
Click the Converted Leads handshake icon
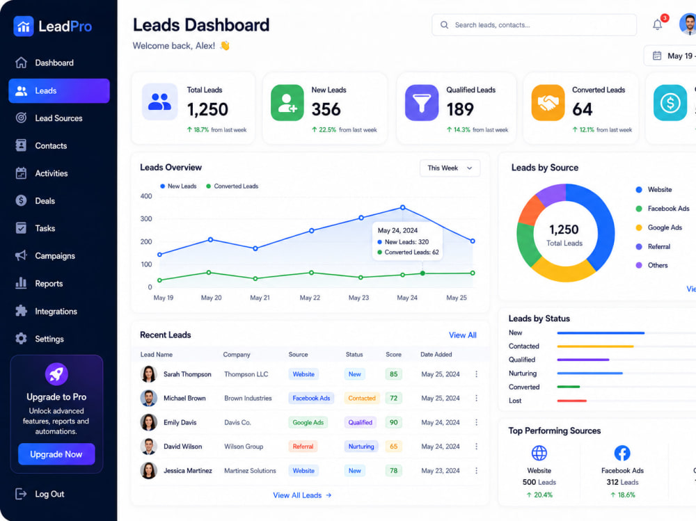pos(548,102)
